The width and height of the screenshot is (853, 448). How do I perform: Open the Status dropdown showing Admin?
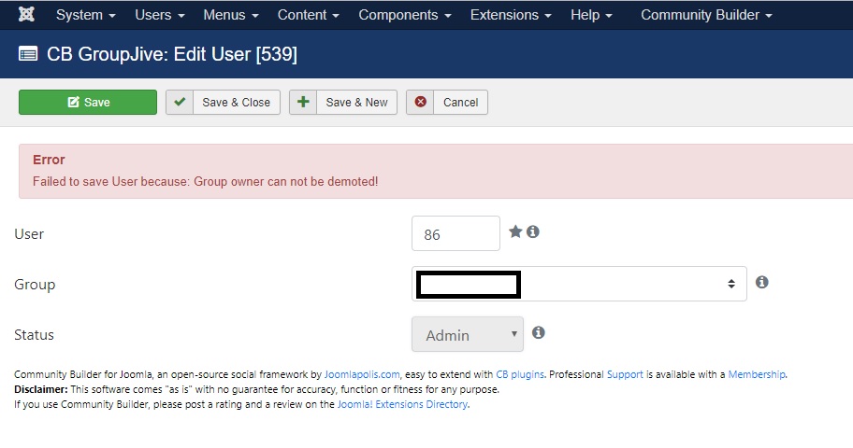pyautogui.click(x=468, y=334)
